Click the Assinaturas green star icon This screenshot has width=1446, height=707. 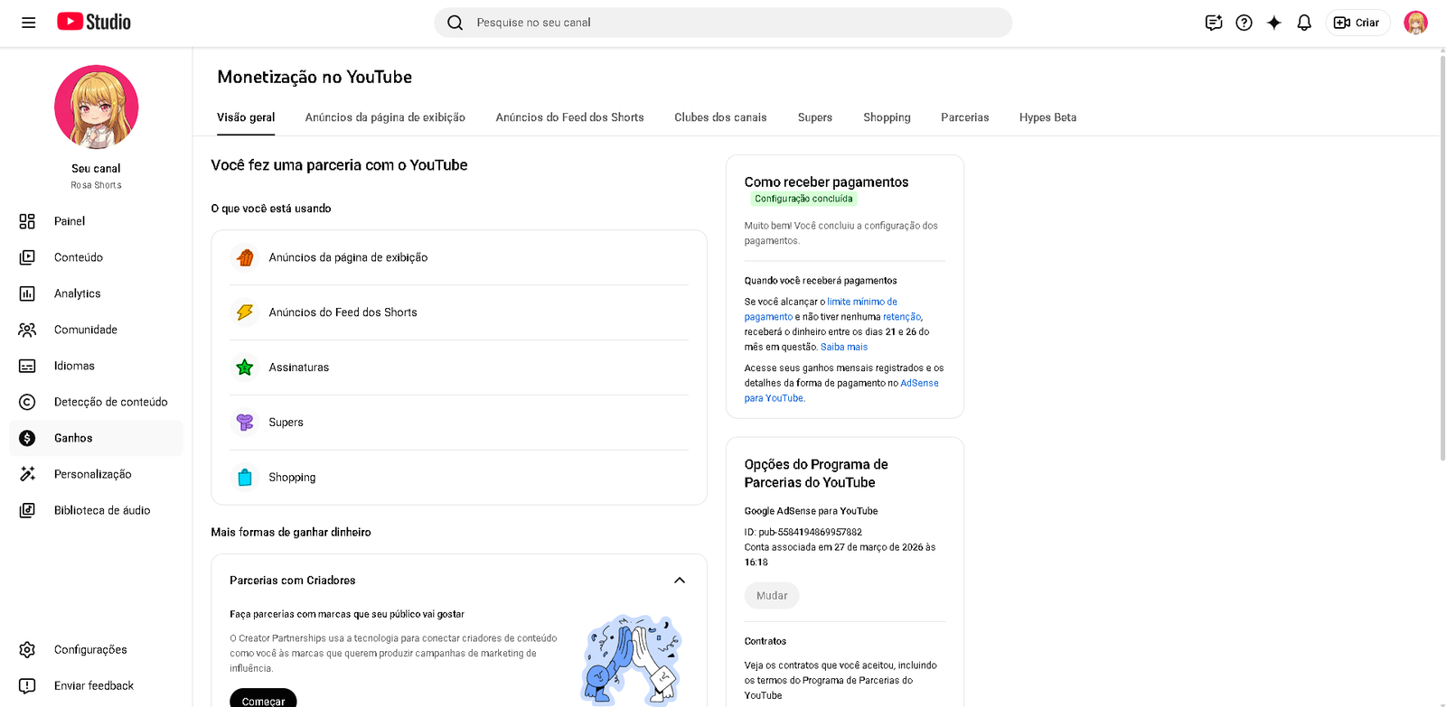(x=245, y=367)
